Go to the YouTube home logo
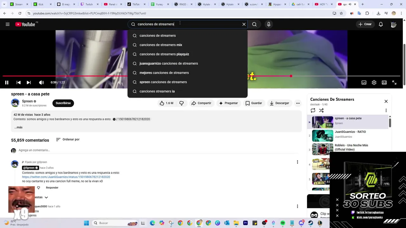Screen dimensions: 406x228 [x=25, y=24]
